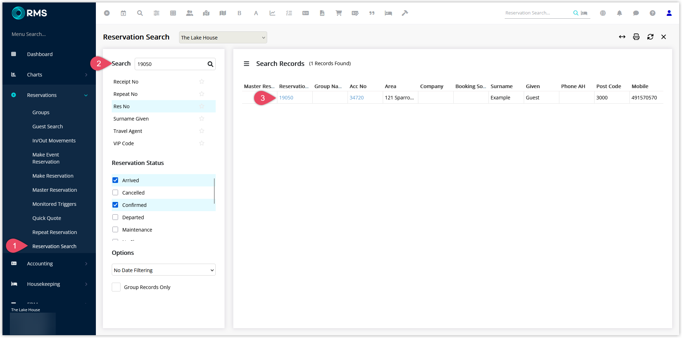
Task: Open the map marker toolbar icon
Action: click(206, 13)
